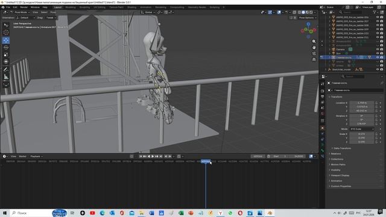This screenshot has width=386, height=217.
Task: Toggle Location X lock icon
Action: 376,103
